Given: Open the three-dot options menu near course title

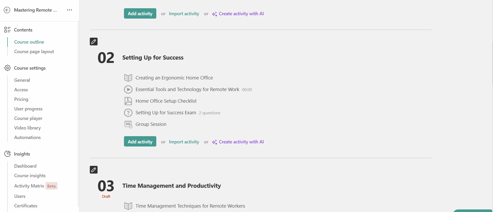Looking at the screenshot, I should point(69,10).
